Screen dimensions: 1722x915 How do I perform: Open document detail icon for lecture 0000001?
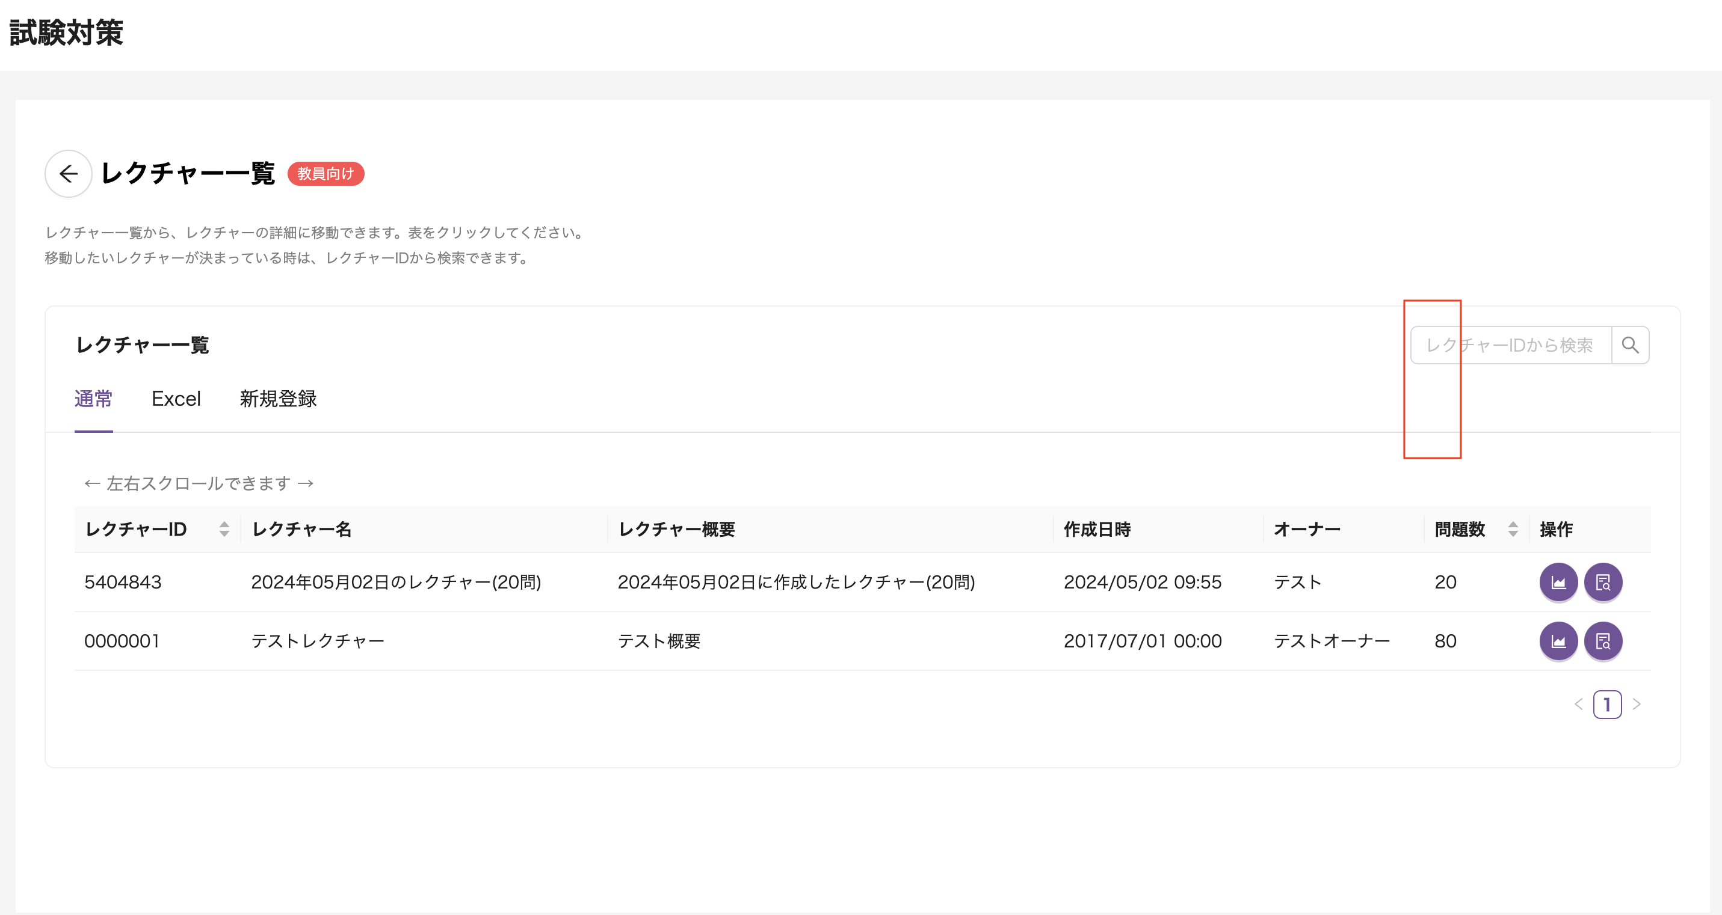[1602, 640]
